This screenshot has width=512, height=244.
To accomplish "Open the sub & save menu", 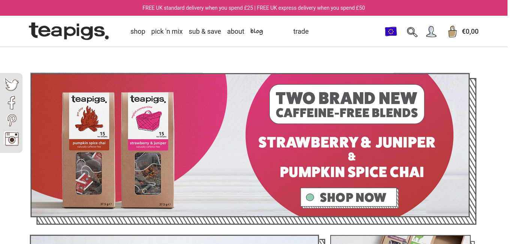I will [x=205, y=31].
